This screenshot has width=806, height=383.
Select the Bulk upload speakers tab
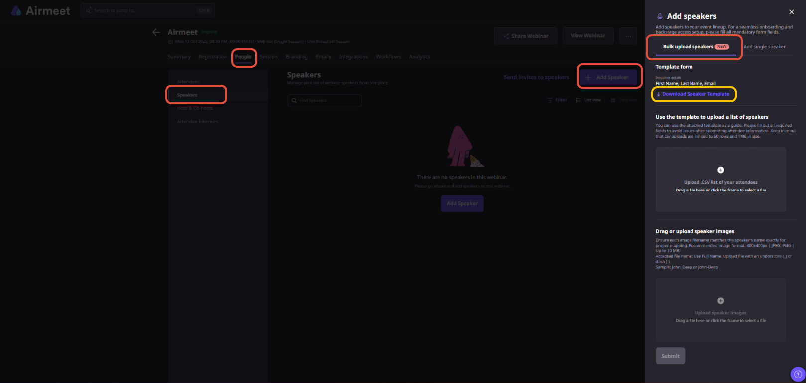point(695,47)
